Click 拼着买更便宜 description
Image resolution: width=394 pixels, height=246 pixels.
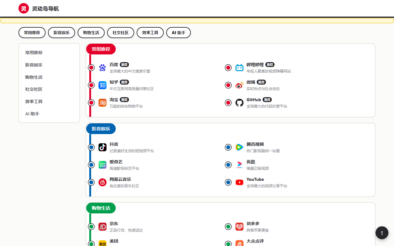pyautogui.click(x=258, y=230)
